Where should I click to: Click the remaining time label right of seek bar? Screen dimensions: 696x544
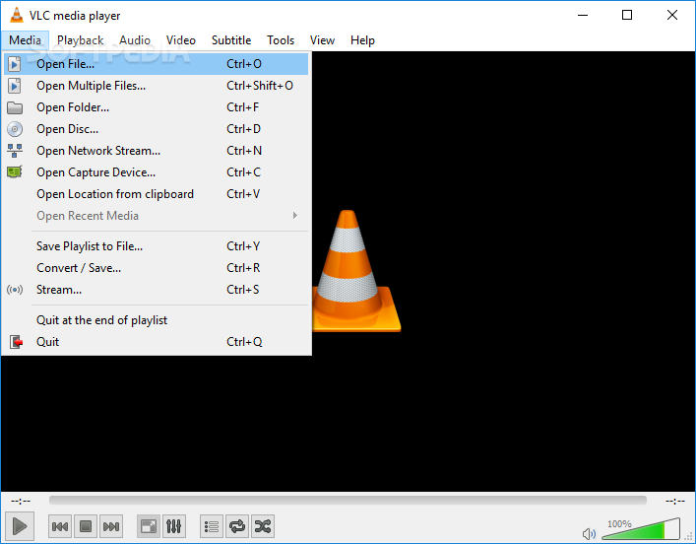tap(675, 501)
